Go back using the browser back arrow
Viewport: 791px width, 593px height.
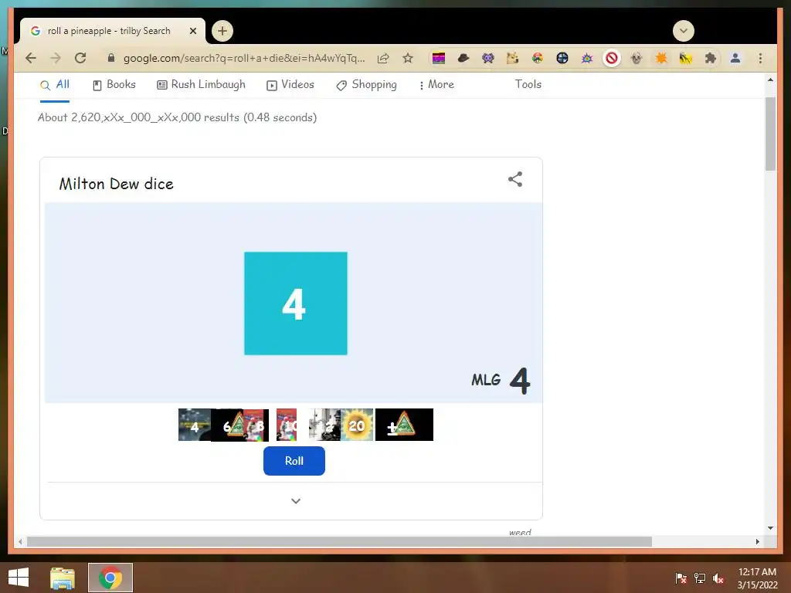click(31, 58)
